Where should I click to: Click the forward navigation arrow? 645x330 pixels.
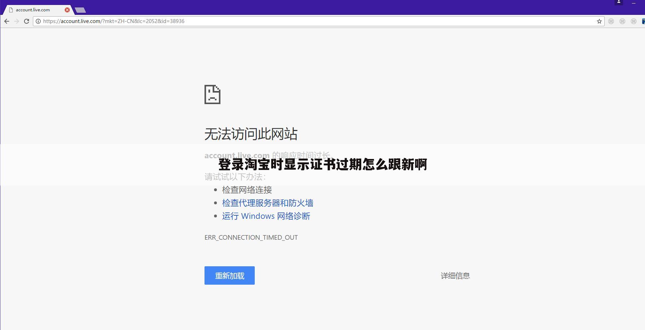(x=16, y=21)
